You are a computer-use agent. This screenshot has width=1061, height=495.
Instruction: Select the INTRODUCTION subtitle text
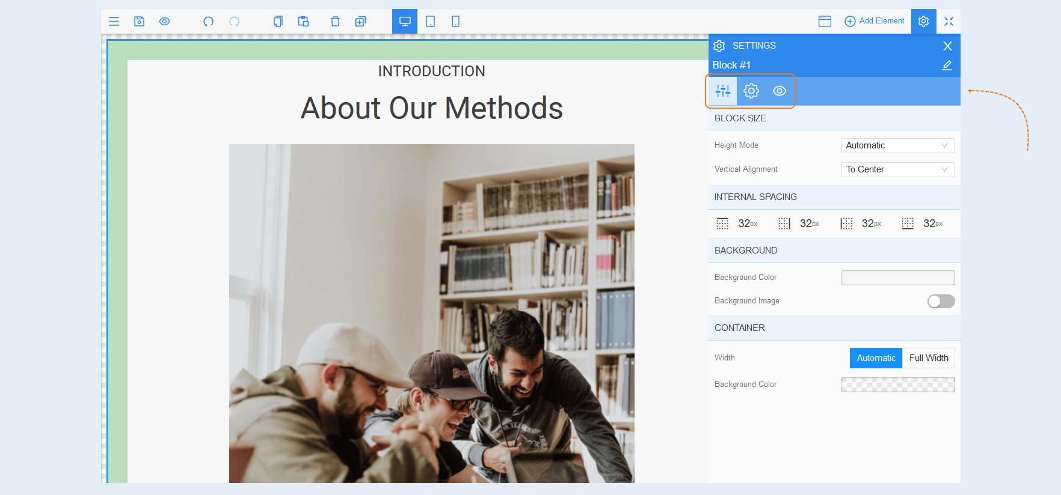pyautogui.click(x=431, y=71)
